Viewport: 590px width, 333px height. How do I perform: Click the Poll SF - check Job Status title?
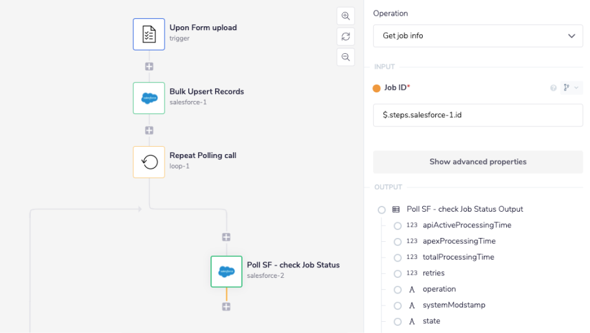(293, 265)
